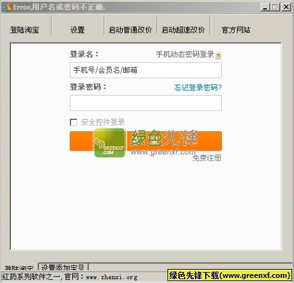
Task: Maximize the application window
Action: pyautogui.click(x=275, y=7)
